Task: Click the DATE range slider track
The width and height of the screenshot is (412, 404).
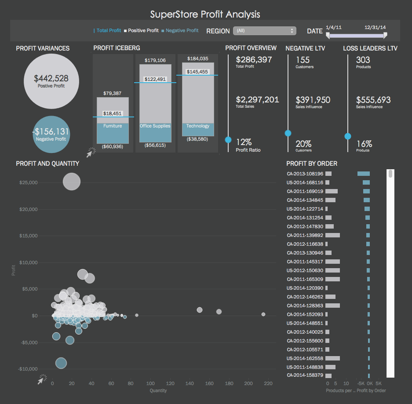Action: [x=357, y=36]
